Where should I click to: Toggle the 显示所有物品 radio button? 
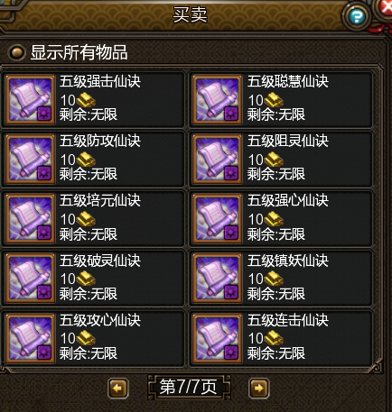click(x=16, y=52)
